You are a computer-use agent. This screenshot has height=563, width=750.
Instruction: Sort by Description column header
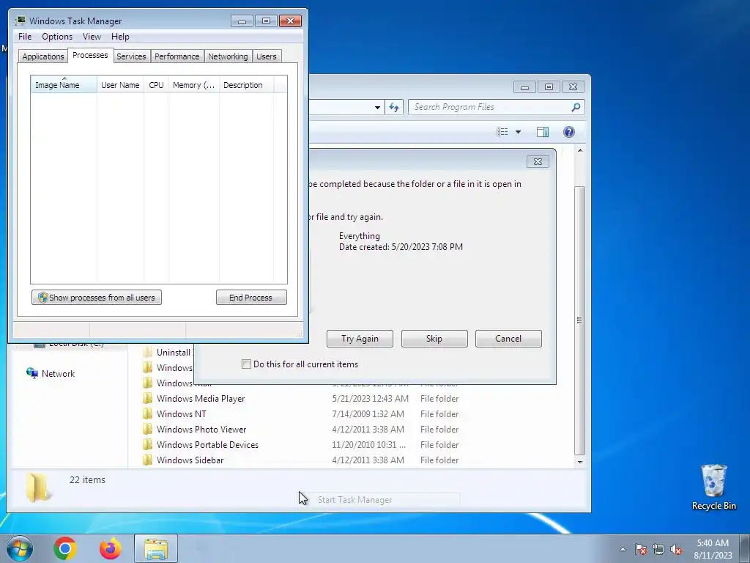(246, 85)
